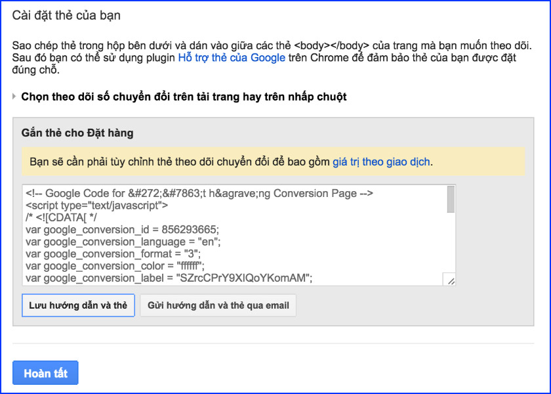Expand the disclosure triangle before Chọn theo dõi
The image size is (551, 394).
[x=15, y=97]
